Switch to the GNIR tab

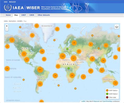coord(32,15)
